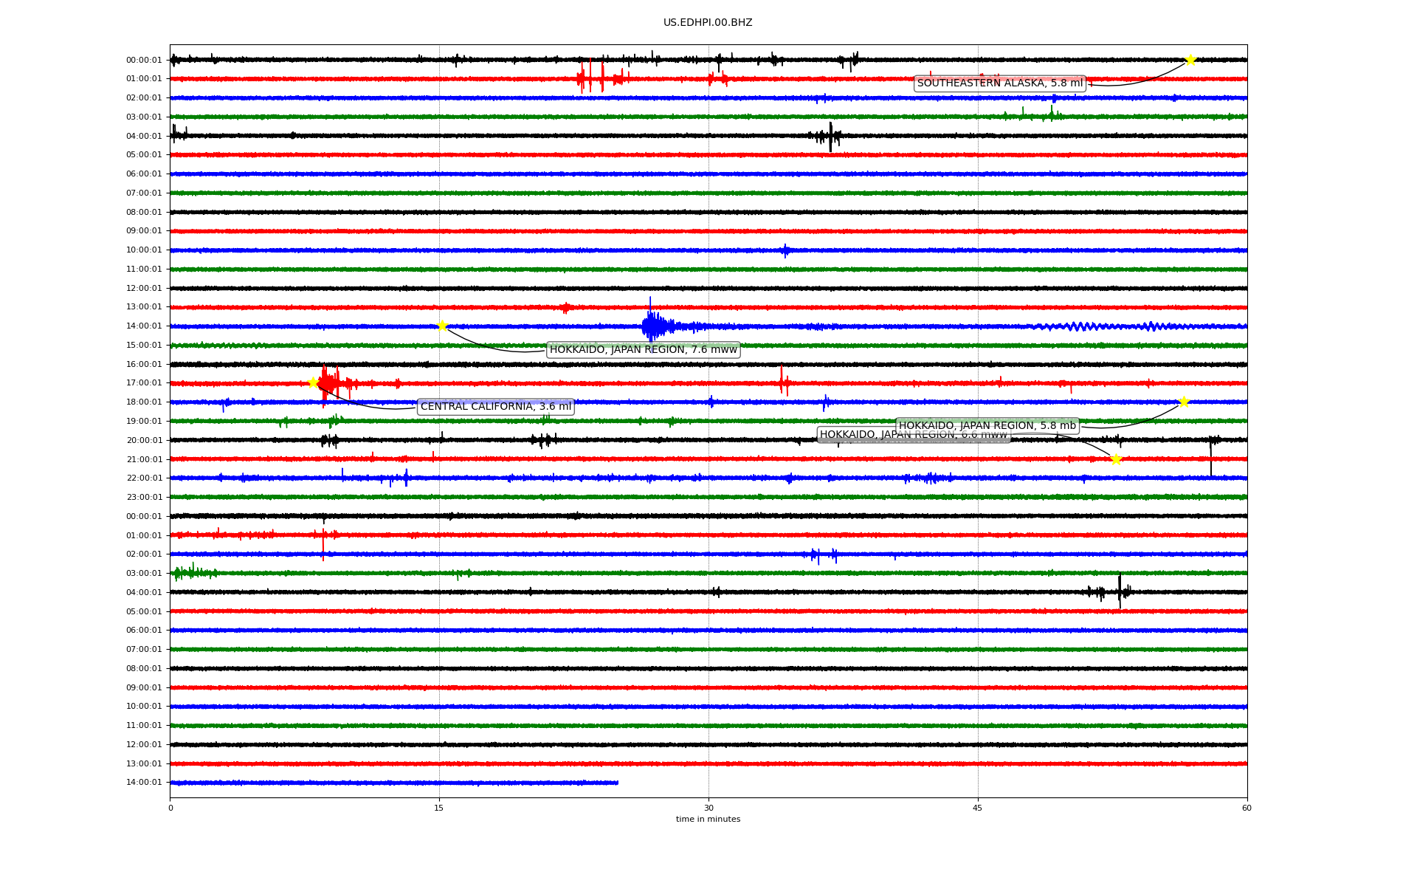Click the star marker on the 18:00:01 blue trace
This screenshot has width=1417, height=886.
tap(1184, 402)
